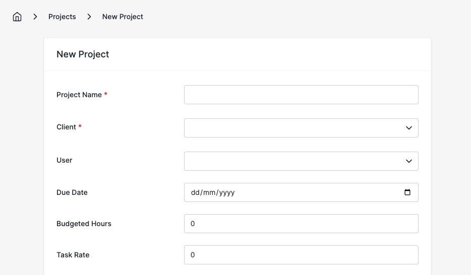Click the Task Rate input field

tap(301, 255)
